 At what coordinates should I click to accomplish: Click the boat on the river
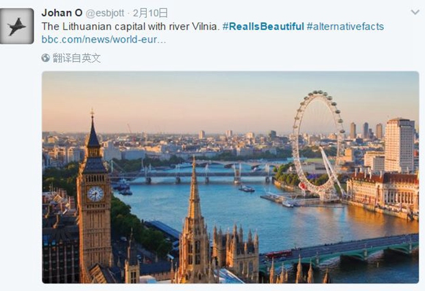(246, 188)
